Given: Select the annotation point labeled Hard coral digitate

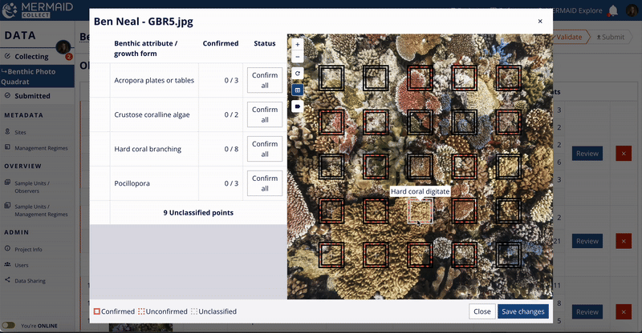Looking at the screenshot, I should 420,211.
